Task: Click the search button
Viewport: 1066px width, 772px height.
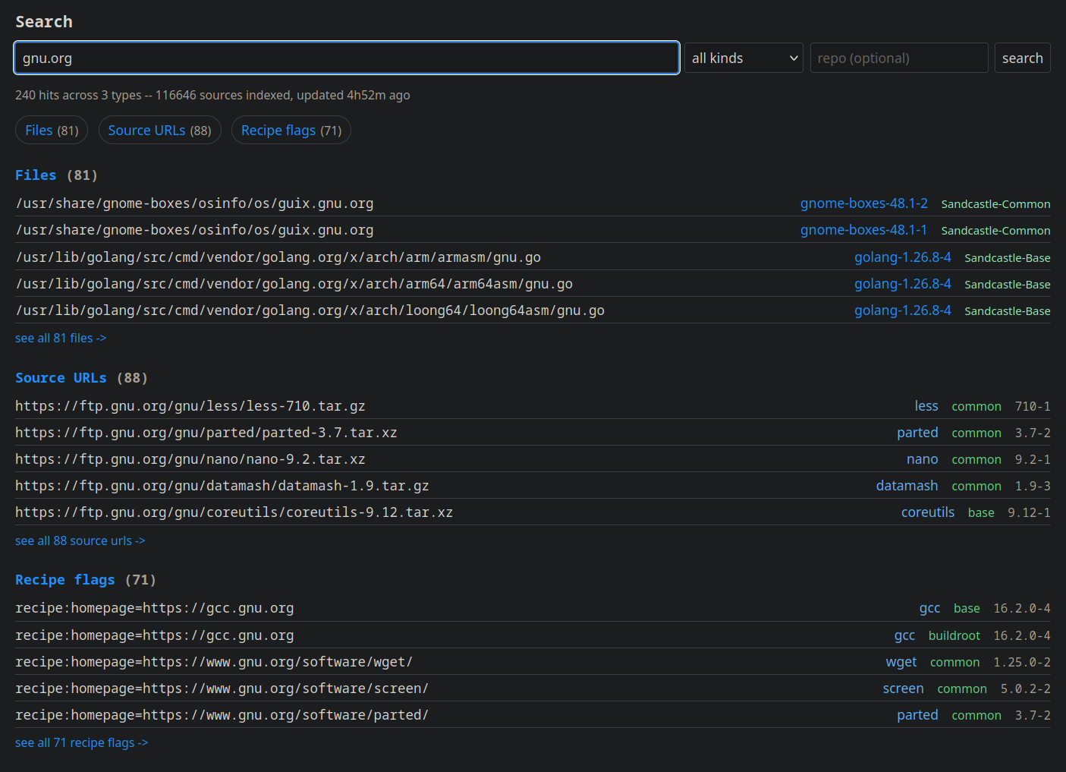Action: 1022,58
